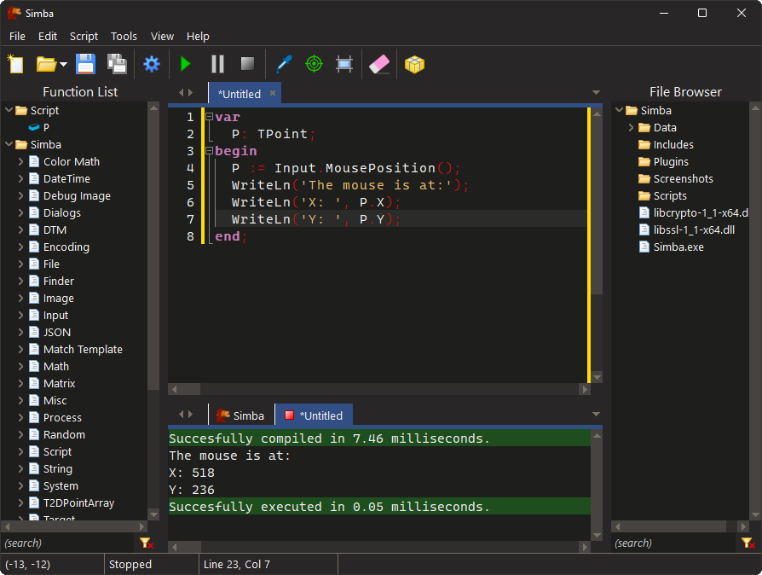Stop the script with the stop button
Image resolution: width=762 pixels, height=575 pixels.
pyautogui.click(x=248, y=64)
